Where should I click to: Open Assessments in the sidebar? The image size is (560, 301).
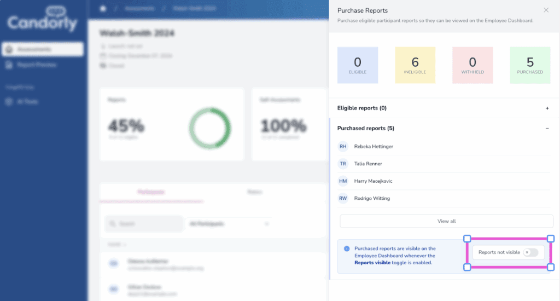tap(42, 49)
